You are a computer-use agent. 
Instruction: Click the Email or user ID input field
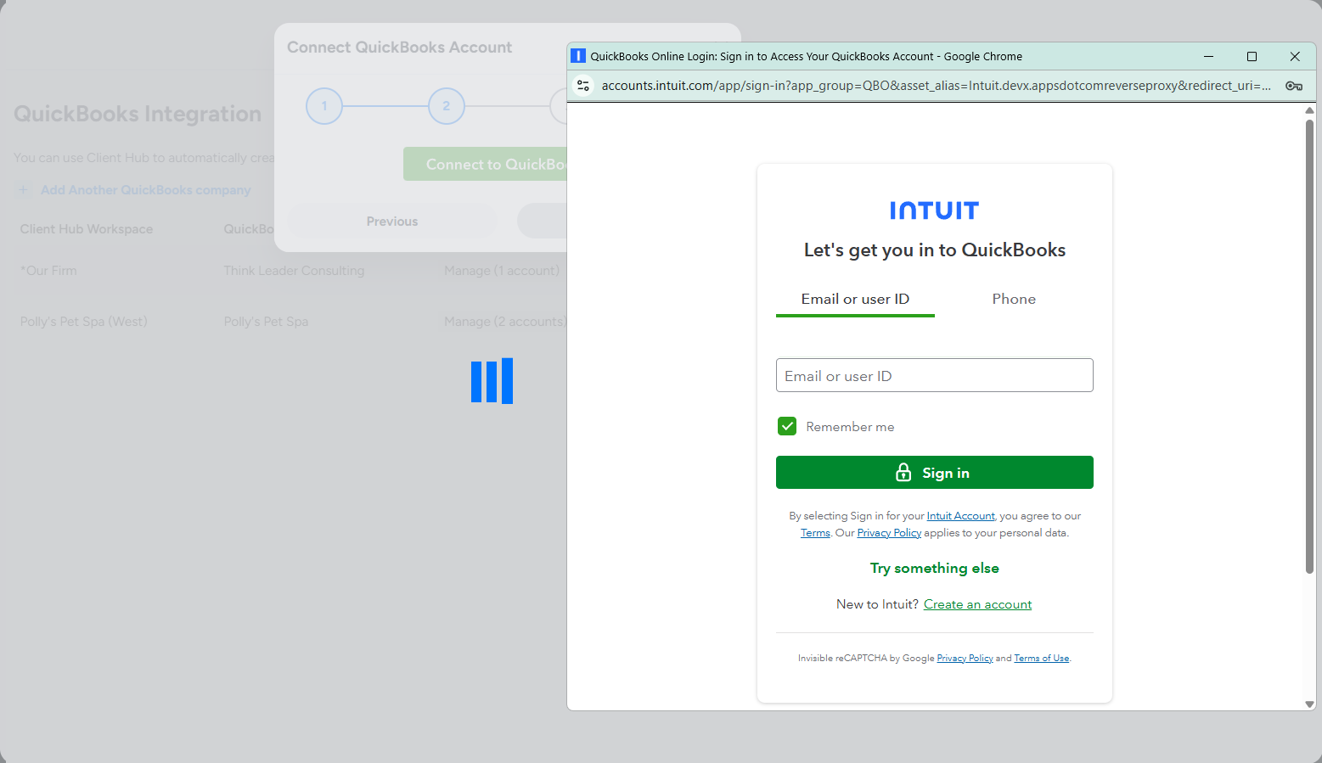click(934, 375)
